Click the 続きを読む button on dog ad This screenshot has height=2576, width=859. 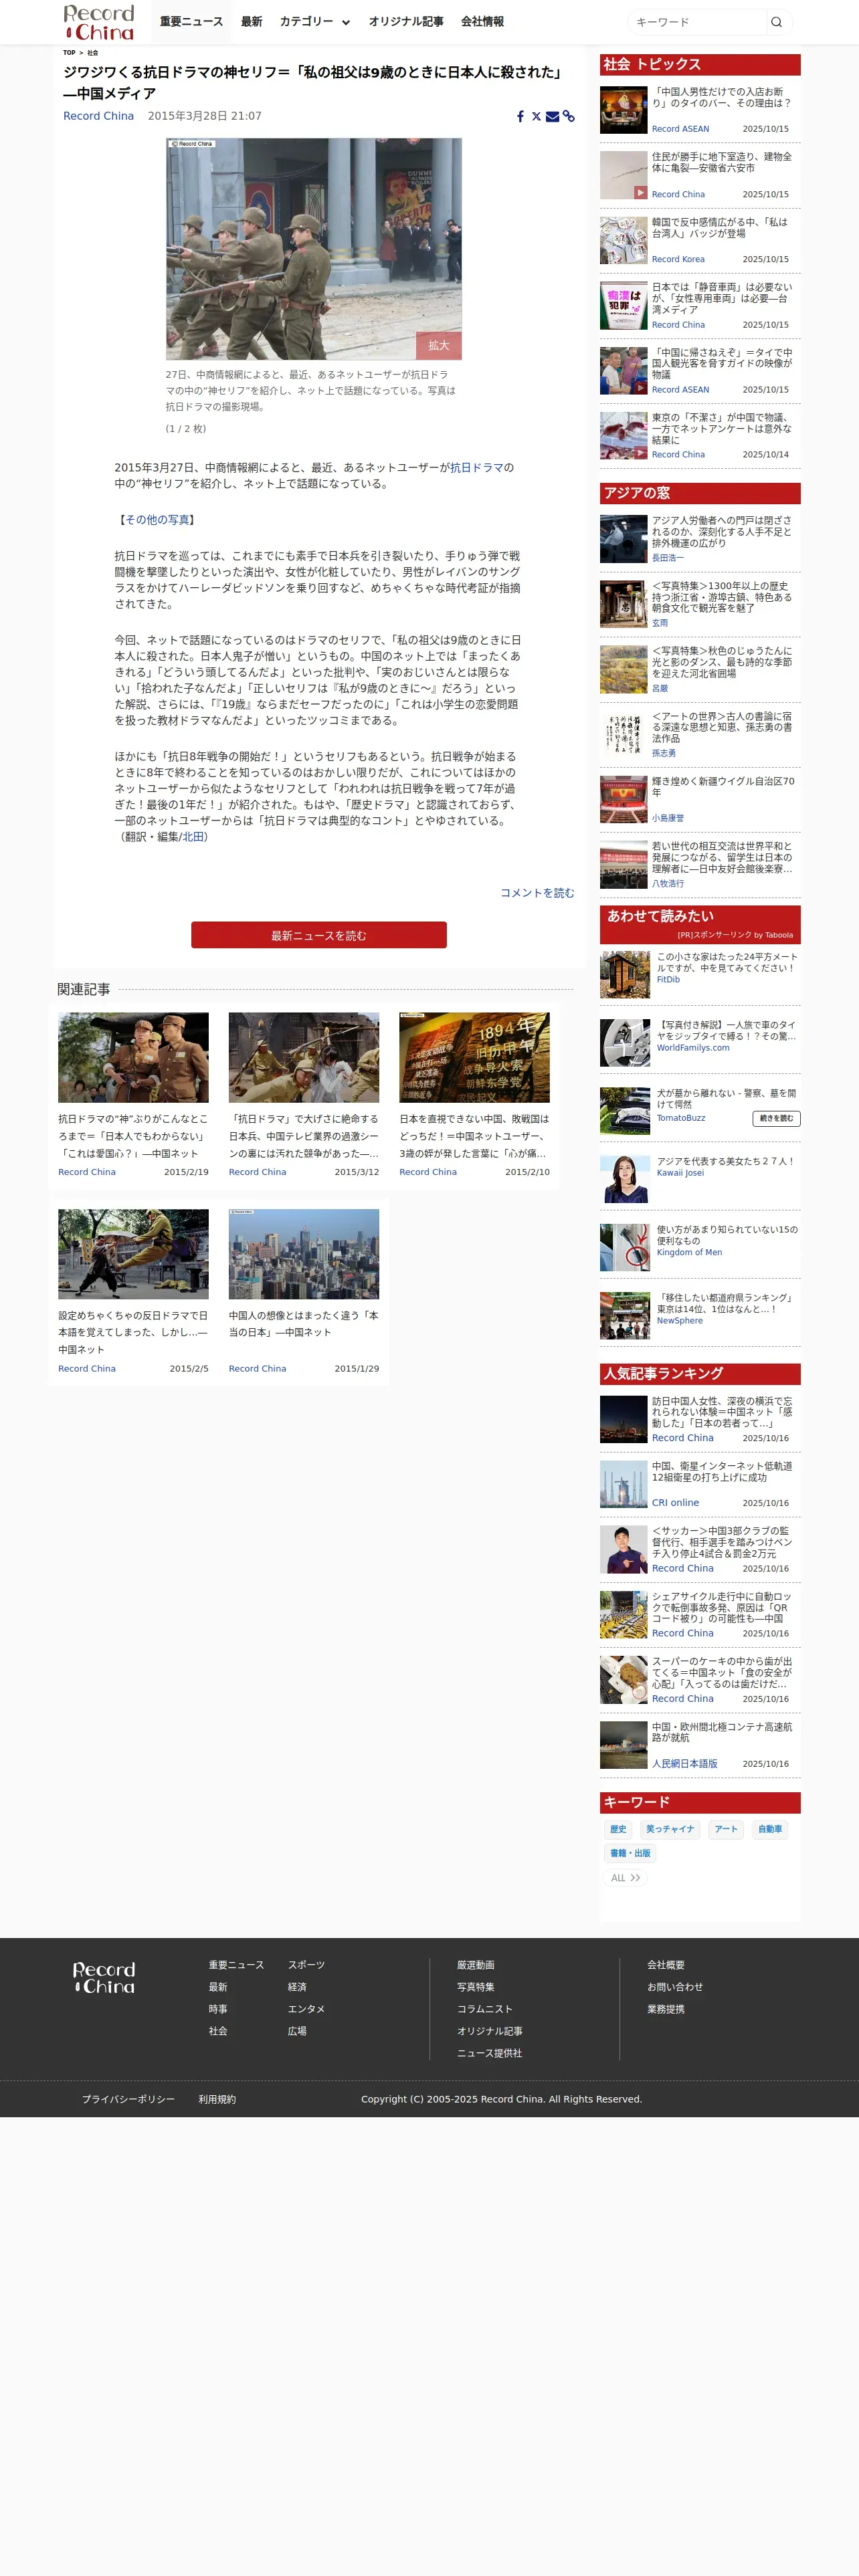[776, 1118]
